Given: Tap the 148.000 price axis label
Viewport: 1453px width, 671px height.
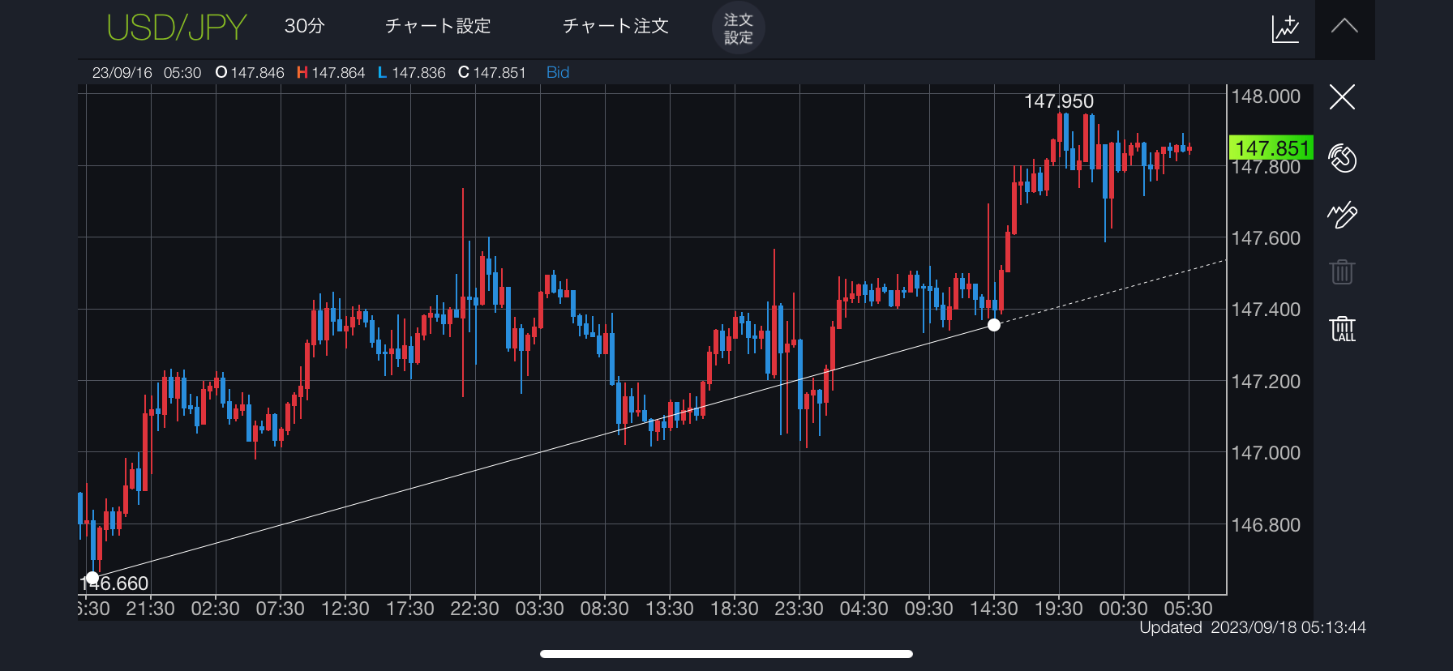Looking at the screenshot, I should (x=1266, y=96).
